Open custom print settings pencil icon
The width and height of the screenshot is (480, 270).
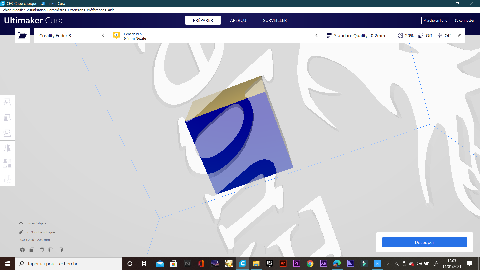459,35
